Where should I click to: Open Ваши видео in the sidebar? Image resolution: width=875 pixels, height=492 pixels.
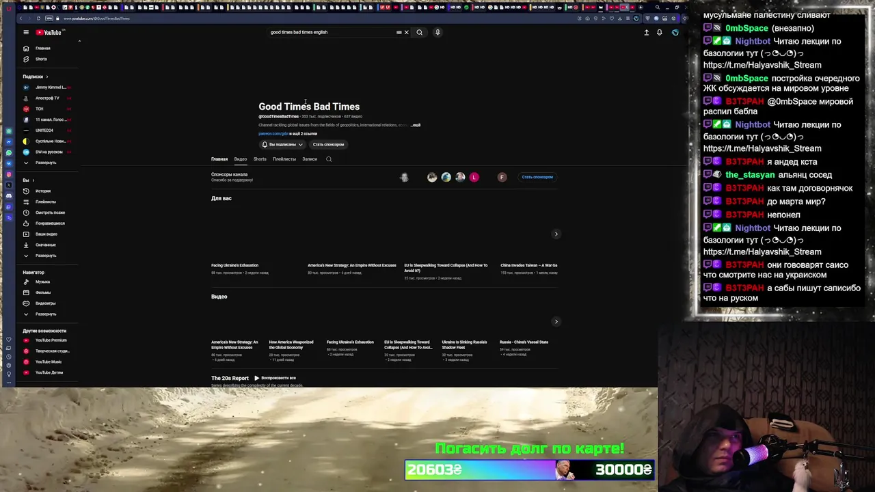pyautogui.click(x=48, y=234)
